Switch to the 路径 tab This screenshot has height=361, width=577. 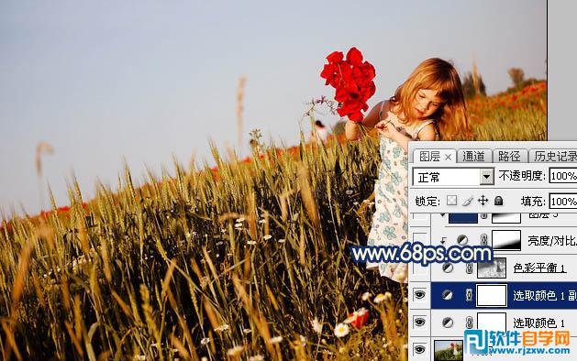[509, 157]
